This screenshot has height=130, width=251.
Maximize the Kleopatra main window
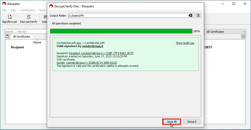[x=234, y=4]
